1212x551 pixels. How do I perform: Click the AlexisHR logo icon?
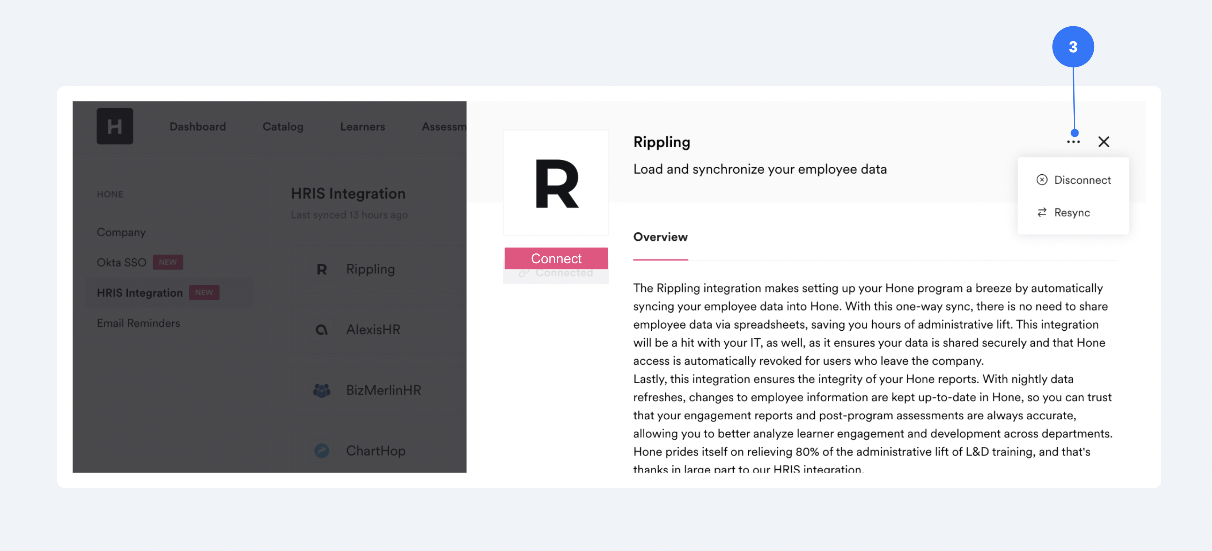[x=322, y=330]
